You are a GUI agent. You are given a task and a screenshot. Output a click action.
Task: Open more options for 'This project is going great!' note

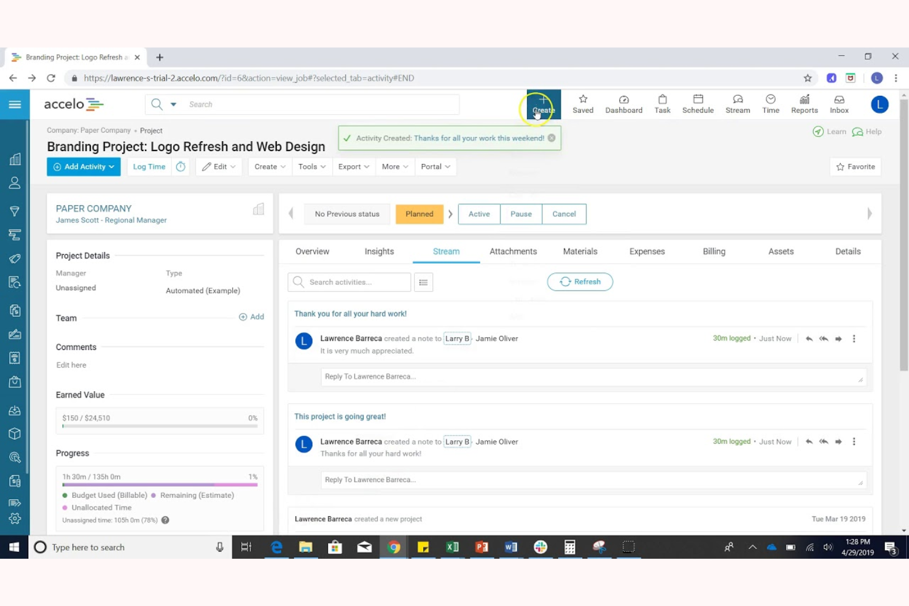click(x=854, y=442)
